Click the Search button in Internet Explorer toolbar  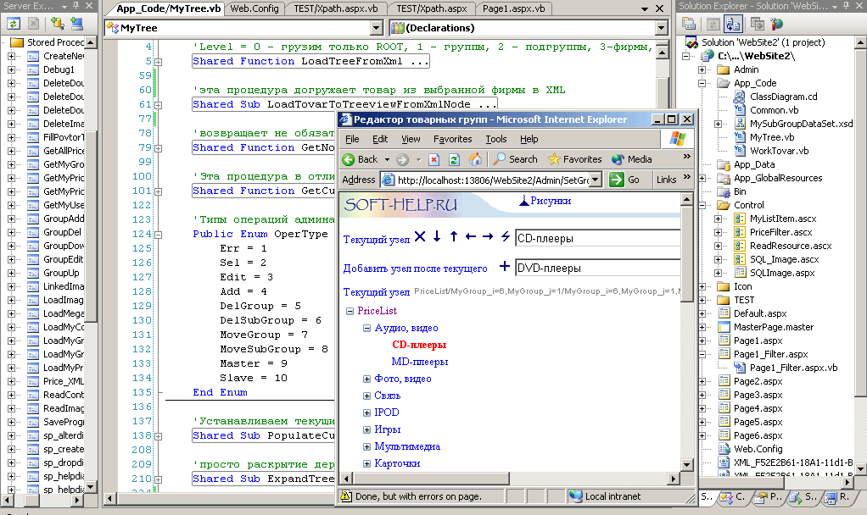(x=515, y=159)
